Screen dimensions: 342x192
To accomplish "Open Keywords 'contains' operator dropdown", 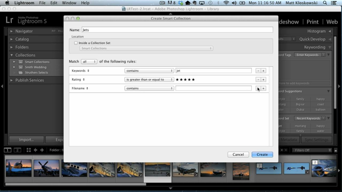I will tap(149, 71).
